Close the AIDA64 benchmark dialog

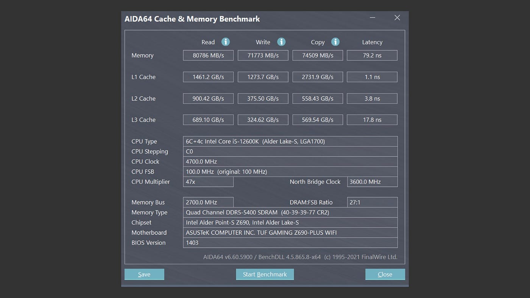[x=385, y=274]
